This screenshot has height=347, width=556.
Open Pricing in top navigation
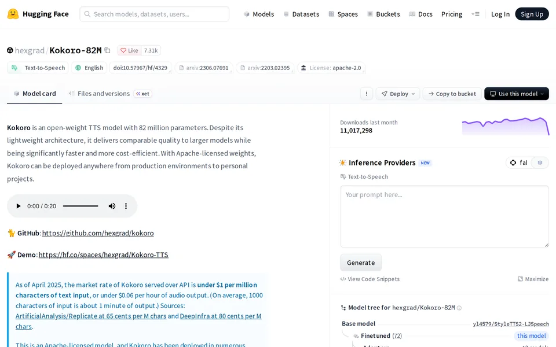pos(452,14)
